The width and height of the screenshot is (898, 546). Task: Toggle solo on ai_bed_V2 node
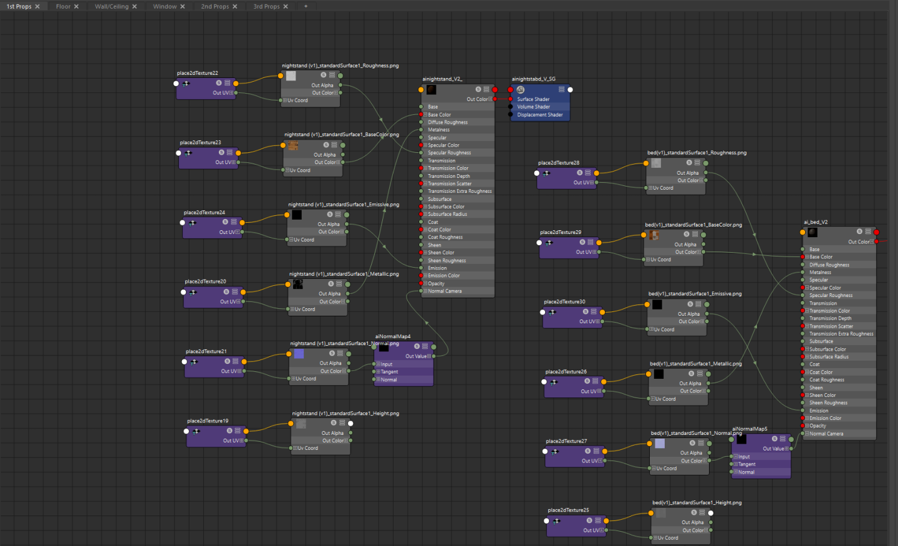[x=860, y=232]
